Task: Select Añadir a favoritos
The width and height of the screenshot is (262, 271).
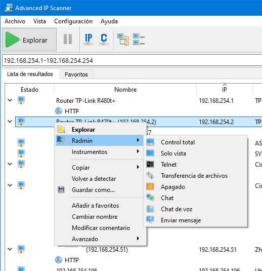Action: pyautogui.click(x=99, y=206)
